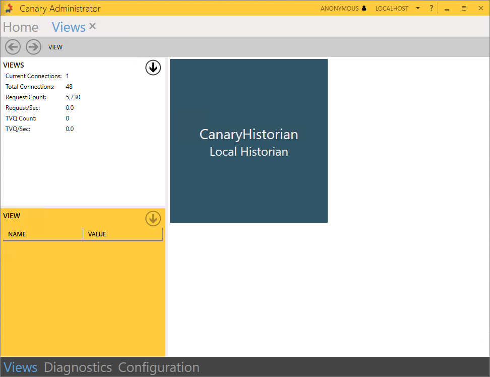Image resolution: width=490 pixels, height=377 pixels.
Task: Select Views in the bottom bar
Action: click(21, 367)
